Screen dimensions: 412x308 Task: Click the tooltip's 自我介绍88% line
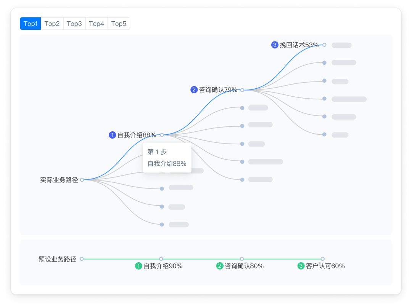point(167,164)
